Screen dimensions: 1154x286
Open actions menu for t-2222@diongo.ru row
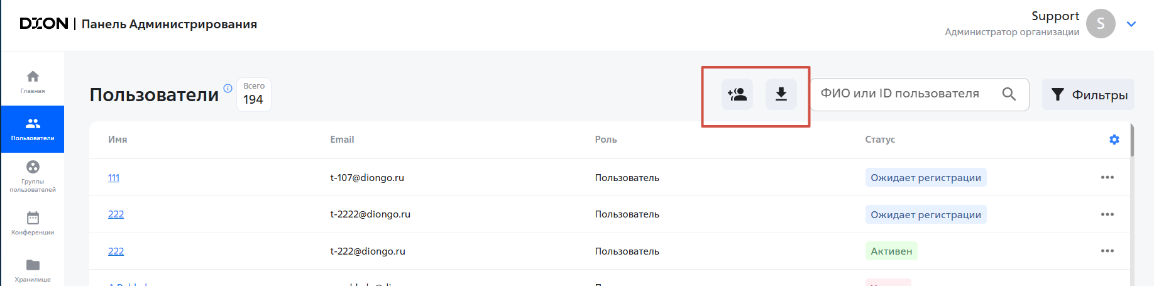click(x=1107, y=214)
